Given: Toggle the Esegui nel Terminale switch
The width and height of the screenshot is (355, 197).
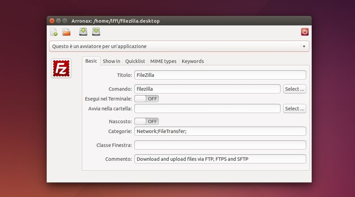Looking at the screenshot, I should point(147,98).
